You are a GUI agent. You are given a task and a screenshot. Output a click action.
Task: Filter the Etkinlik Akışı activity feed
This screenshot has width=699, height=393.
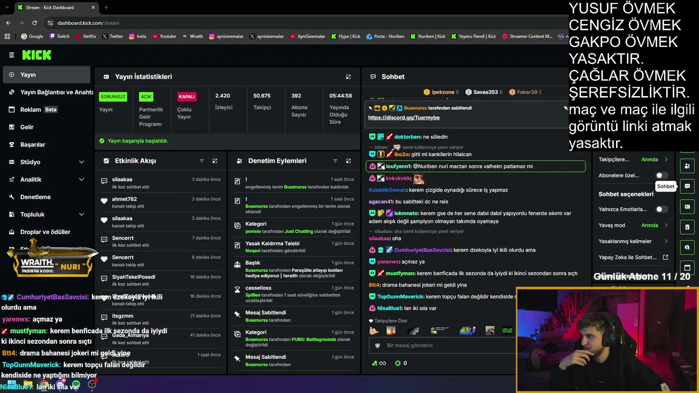point(202,161)
